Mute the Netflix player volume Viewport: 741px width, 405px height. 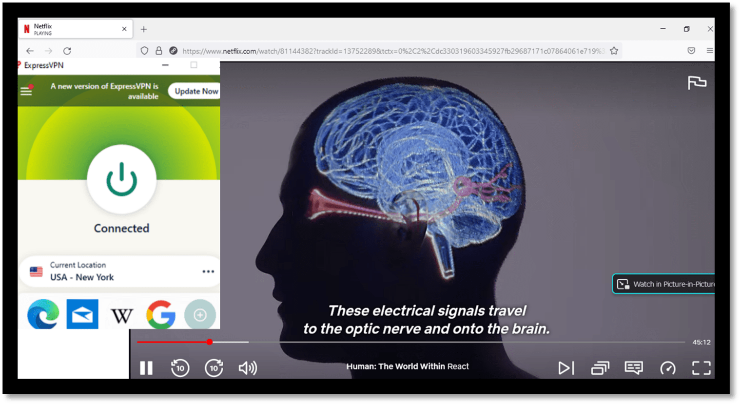coord(248,368)
